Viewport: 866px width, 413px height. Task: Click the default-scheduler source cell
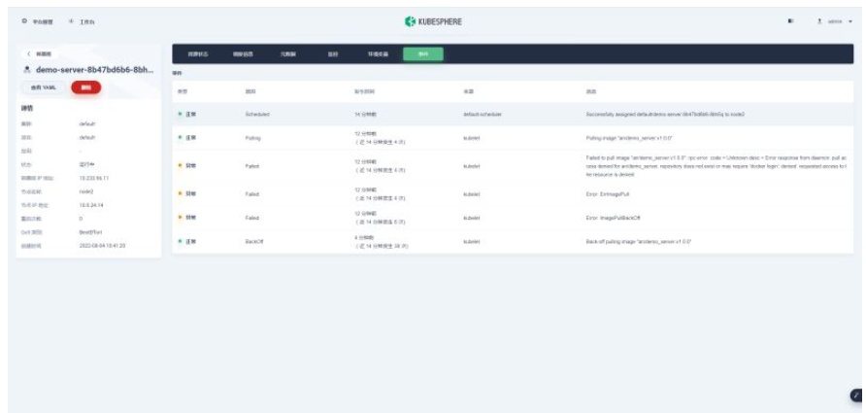click(x=483, y=114)
